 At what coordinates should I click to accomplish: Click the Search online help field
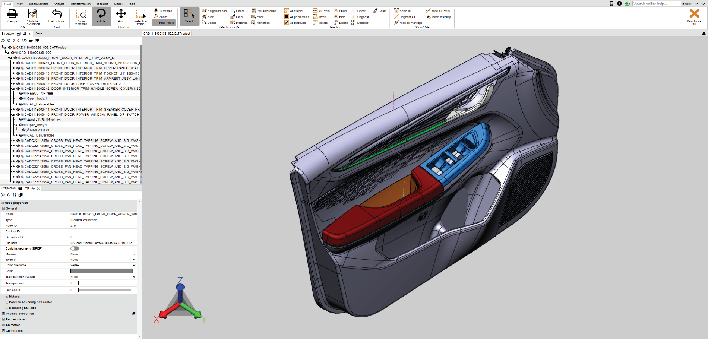[x=656, y=3]
